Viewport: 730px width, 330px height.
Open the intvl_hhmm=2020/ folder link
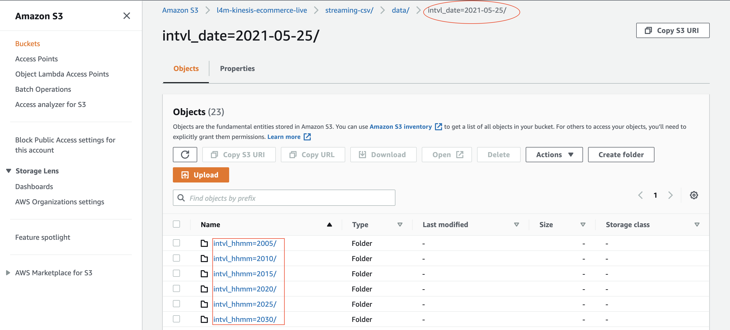tap(245, 289)
